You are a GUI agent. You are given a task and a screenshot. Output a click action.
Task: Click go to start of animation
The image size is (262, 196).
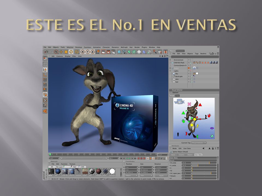pyautogui.click(x=121, y=158)
